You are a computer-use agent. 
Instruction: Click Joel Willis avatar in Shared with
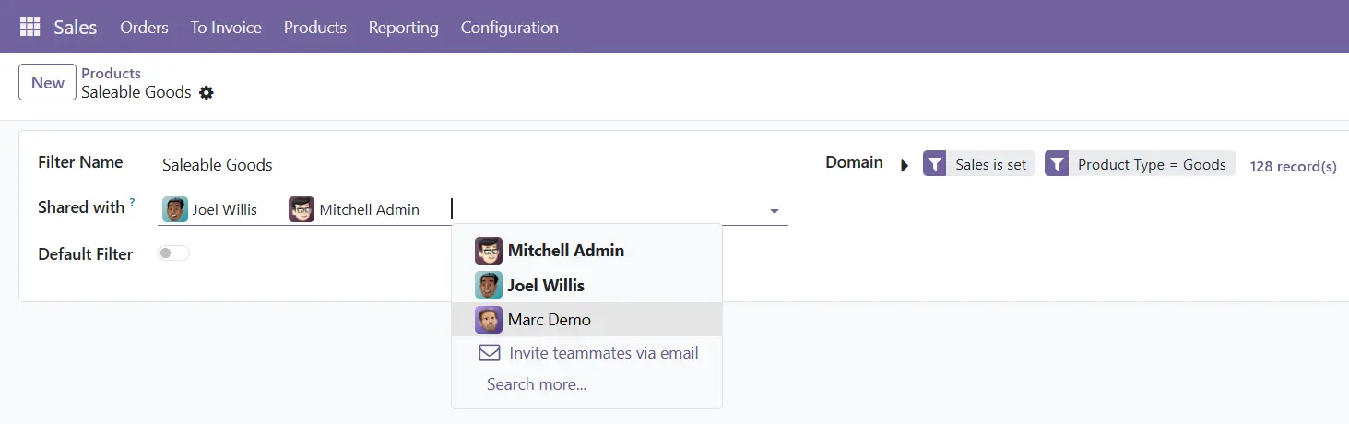pos(175,209)
